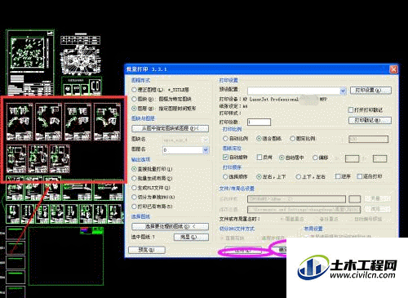Select the 自动居中 radio button
408x298 pixels.
point(282,158)
